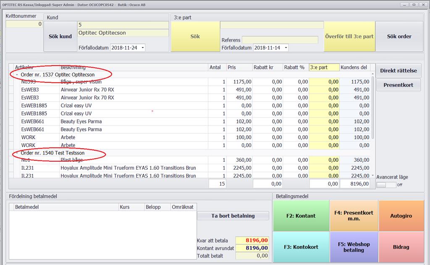Image resolution: width=430 pixels, height=265 pixels.
Task: Click the Direkt rättelse button
Action: pyautogui.click(x=398, y=71)
